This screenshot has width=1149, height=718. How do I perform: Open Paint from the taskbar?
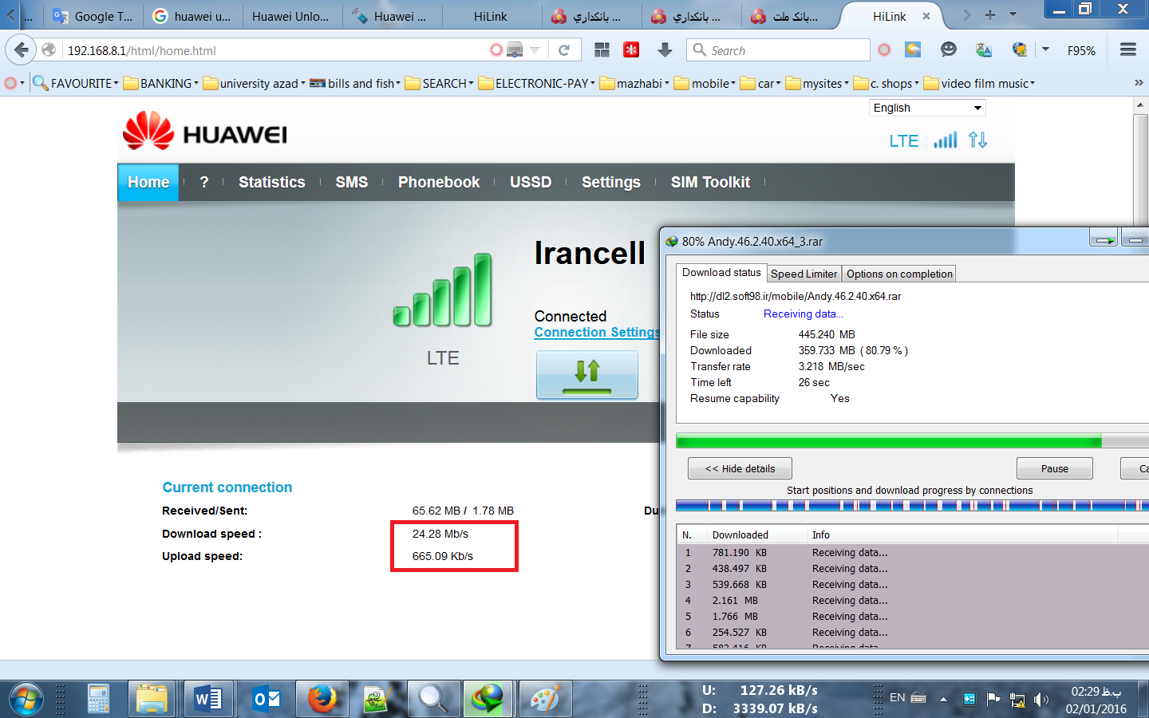pos(544,700)
